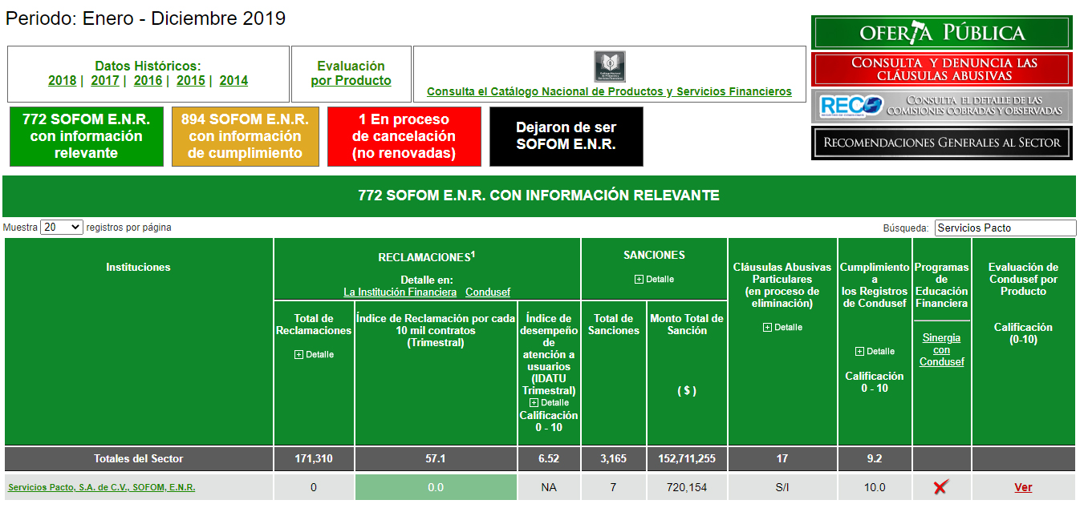
Task: Click sector sanctions total 3,165
Action: pyautogui.click(x=614, y=459)
